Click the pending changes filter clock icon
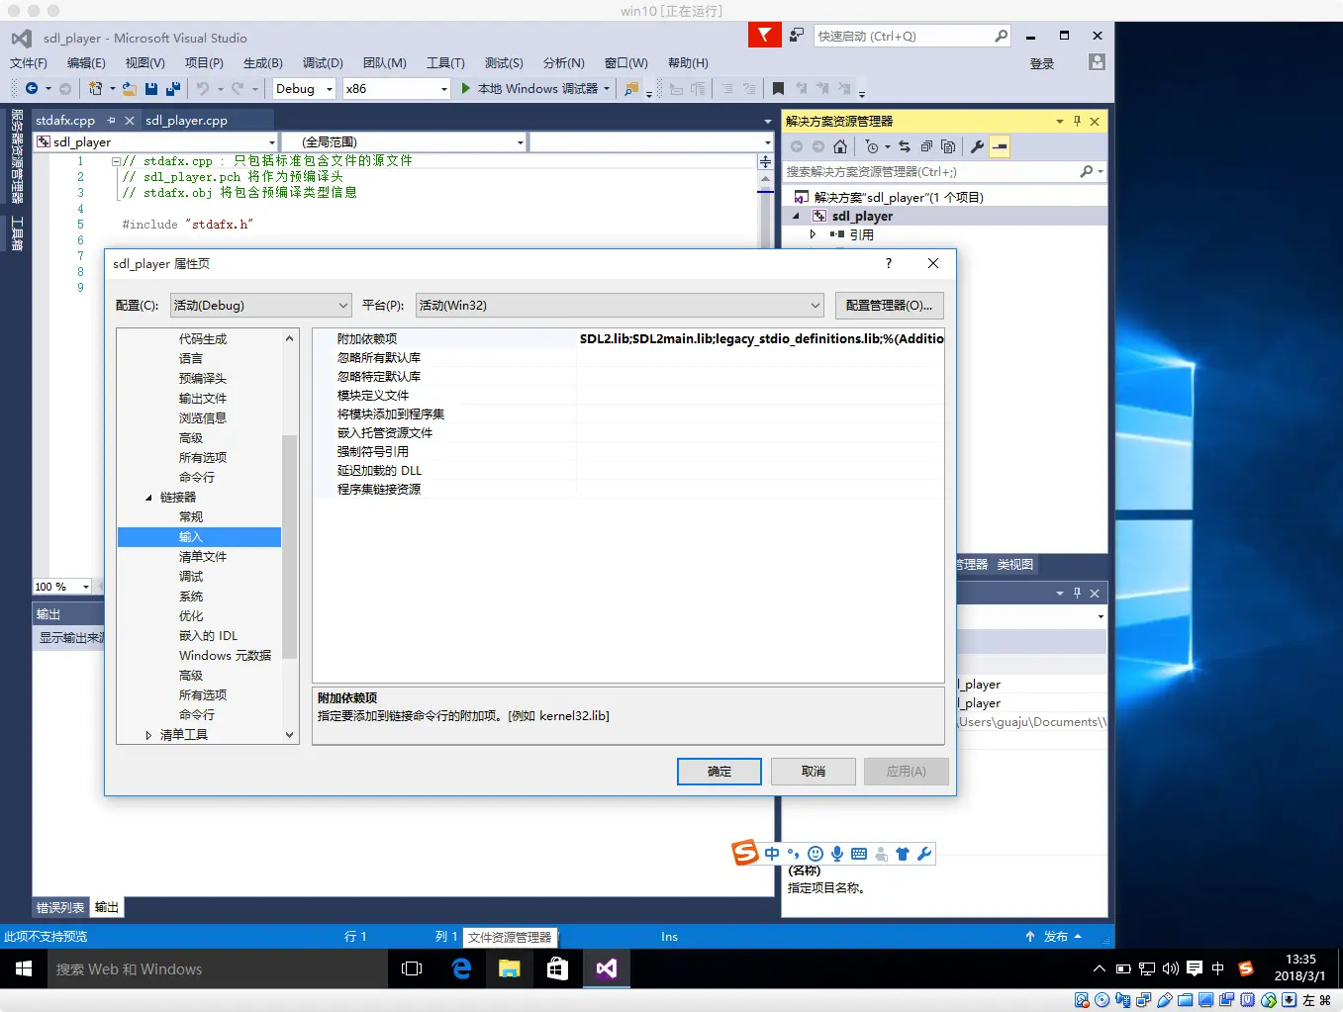The height and width of the screenshot is (1012, 1343). click(x=872, y=146)
